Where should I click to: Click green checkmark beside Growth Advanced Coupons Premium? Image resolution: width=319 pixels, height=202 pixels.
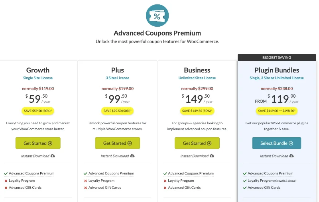pos(6,174)
